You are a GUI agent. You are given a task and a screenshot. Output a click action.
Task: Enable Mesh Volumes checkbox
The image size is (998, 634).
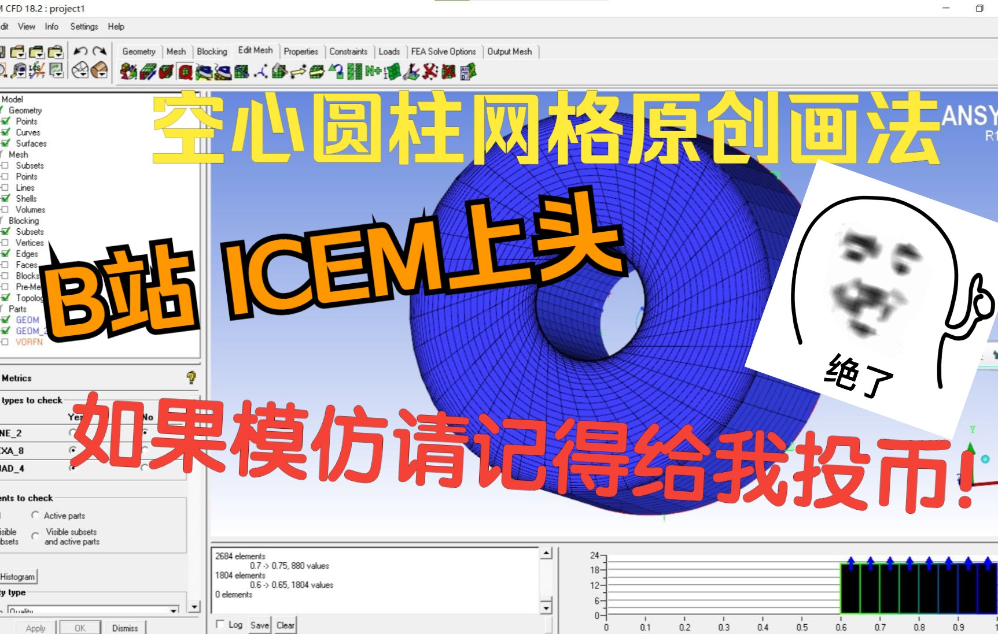point(5,209)
